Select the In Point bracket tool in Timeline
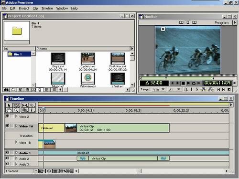This screenshot has height=179, width=239. point(32,110)
